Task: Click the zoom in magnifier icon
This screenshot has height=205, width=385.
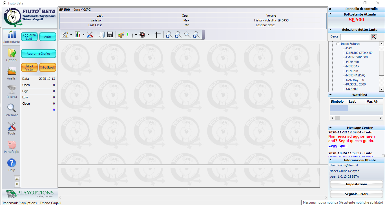Action: pos(169,35)
